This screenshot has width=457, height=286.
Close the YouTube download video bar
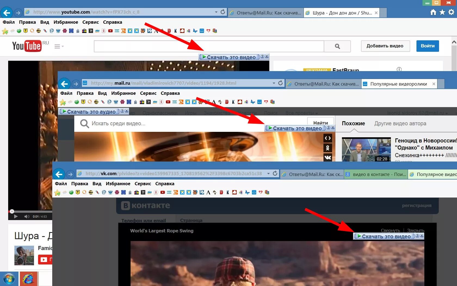267,56
